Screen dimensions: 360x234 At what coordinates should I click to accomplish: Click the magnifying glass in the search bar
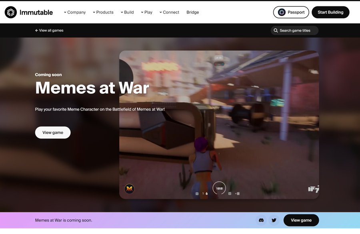(x=276, y=30)
